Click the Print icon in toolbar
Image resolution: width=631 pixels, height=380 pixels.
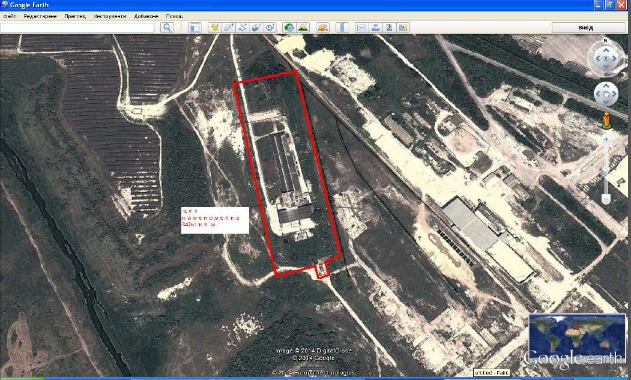(375, 28)
